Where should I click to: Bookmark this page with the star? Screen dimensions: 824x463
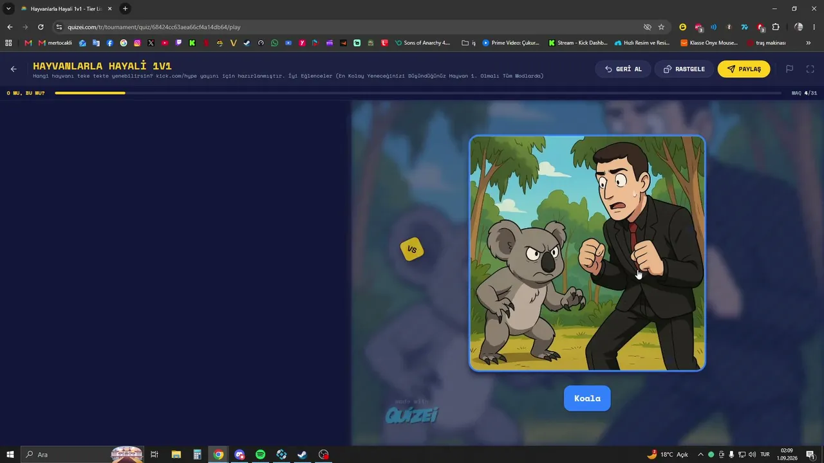pos(661,27)
